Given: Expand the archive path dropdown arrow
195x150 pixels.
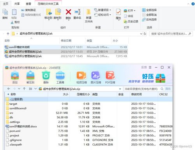Looking at the screenshot, I should click(120, 89).
